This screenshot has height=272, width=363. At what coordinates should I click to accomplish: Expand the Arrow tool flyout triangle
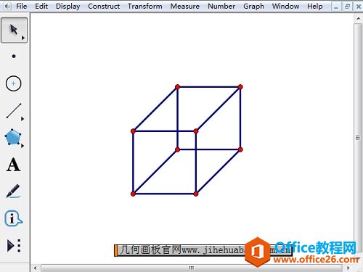click(23, 38)
